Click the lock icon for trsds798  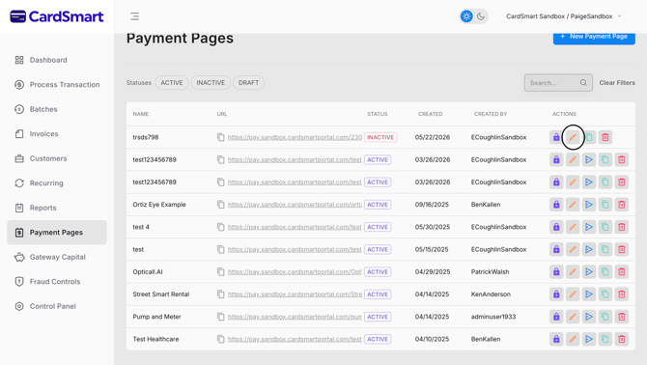pyautogui.click(x=556, y=137)
